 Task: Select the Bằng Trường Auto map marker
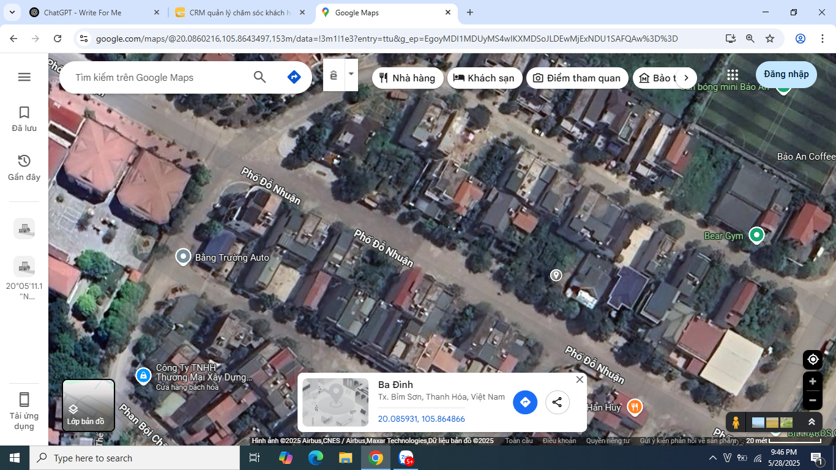[183, 257]
